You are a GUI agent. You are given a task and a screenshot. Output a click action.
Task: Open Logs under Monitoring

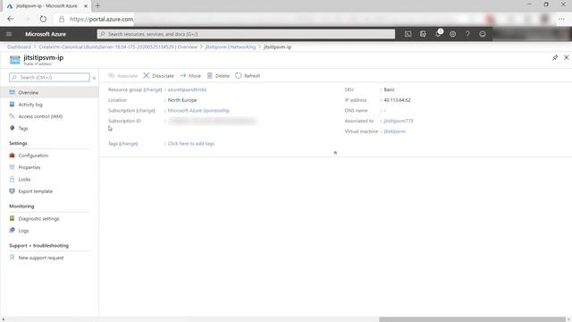coord(23,231)
